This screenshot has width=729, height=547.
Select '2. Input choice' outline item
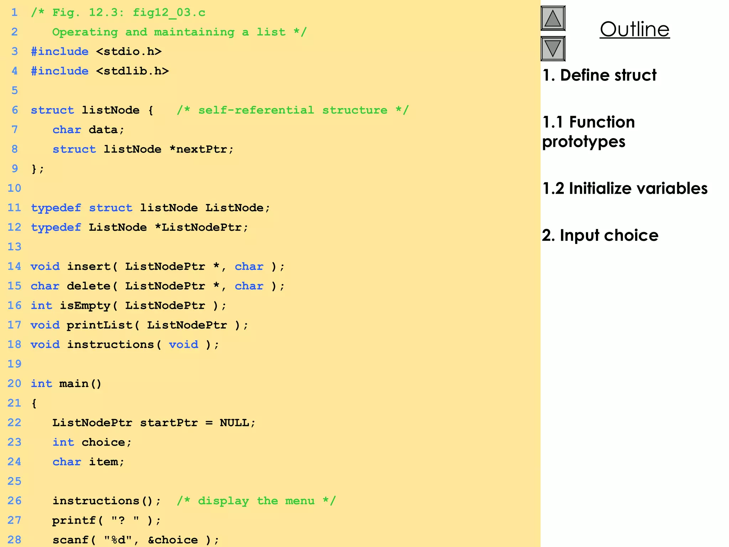tap(600, 235)
